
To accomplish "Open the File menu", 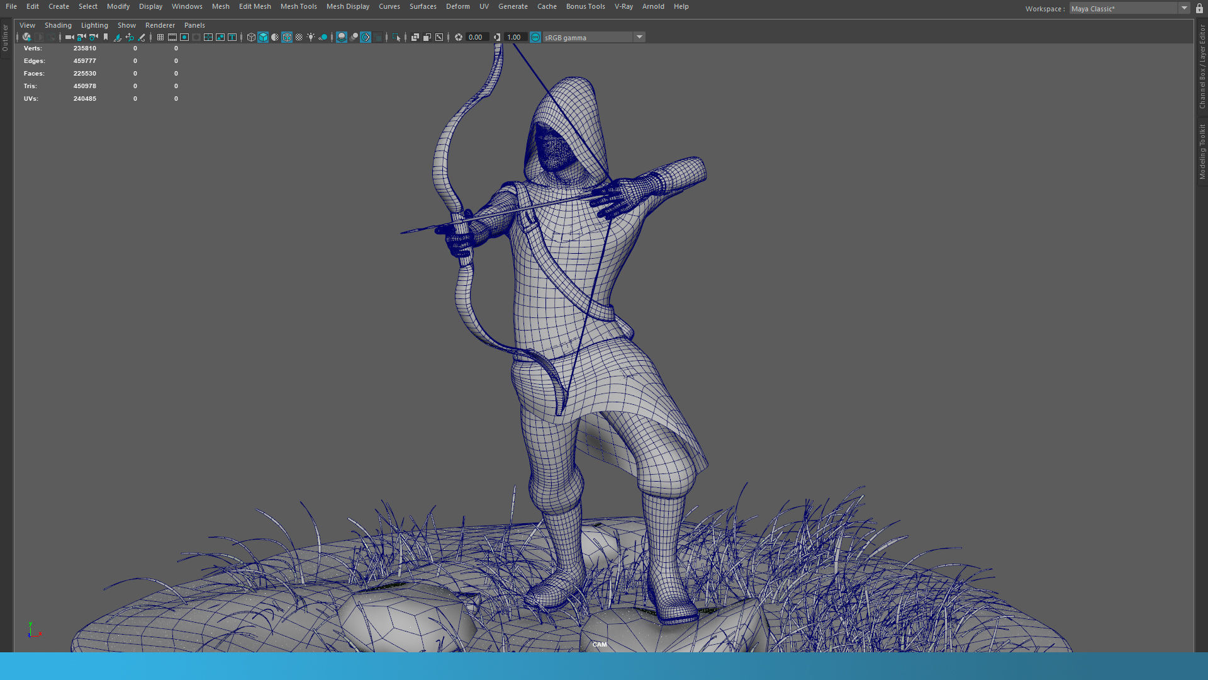I will (11, 6).
